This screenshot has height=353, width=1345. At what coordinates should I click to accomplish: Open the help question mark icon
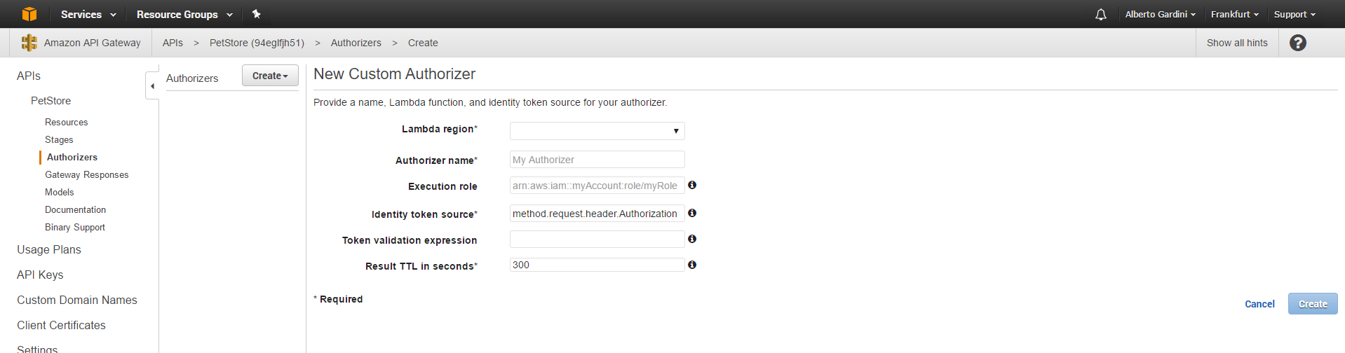(1298, 43)
